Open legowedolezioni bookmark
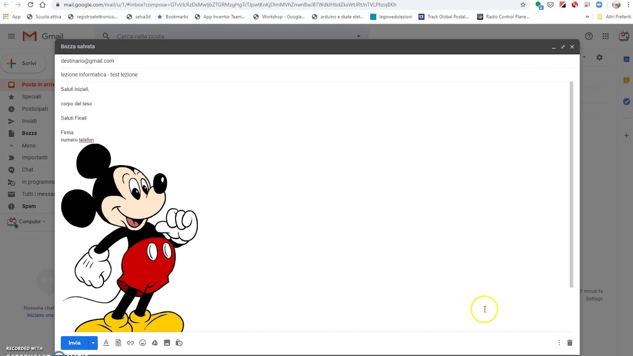The width and height of the screenshot is (633, 356). point(391,16)
